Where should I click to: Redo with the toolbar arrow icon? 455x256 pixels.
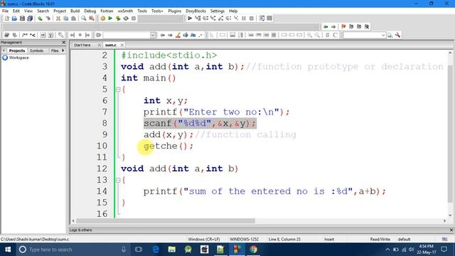(x=48, y=18)
